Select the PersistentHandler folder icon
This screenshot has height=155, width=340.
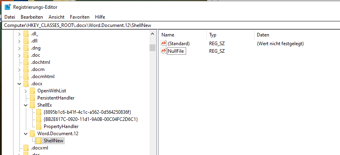(32, 98)
